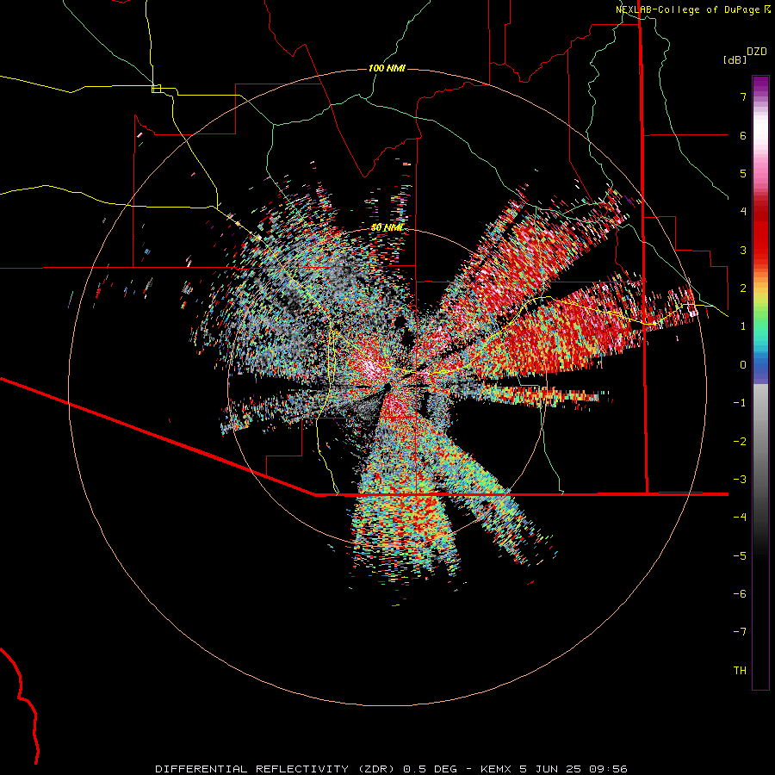Viewport: 775px width, 775px height.
Task: Click the DZD label above the color scale
Action: pos(757,52)
